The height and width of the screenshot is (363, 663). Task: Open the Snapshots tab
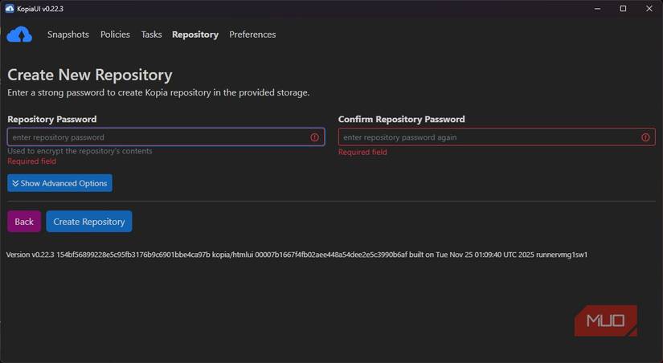coord(68,35)
